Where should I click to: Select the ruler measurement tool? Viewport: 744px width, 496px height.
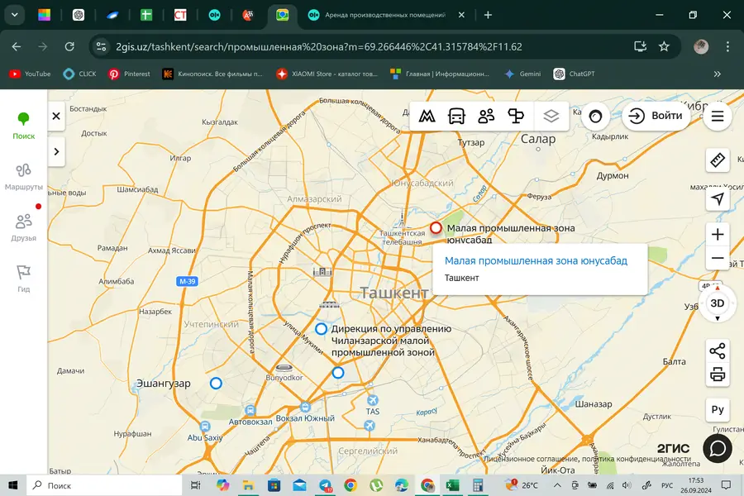point(718,160)
